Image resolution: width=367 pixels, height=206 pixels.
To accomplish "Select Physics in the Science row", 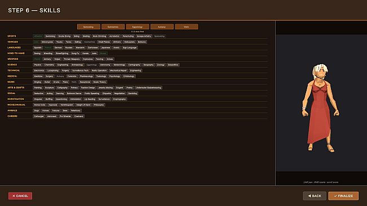I will tap(37, 65).
